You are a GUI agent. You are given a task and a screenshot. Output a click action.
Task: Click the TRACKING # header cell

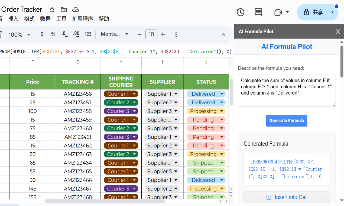[78, 82]
